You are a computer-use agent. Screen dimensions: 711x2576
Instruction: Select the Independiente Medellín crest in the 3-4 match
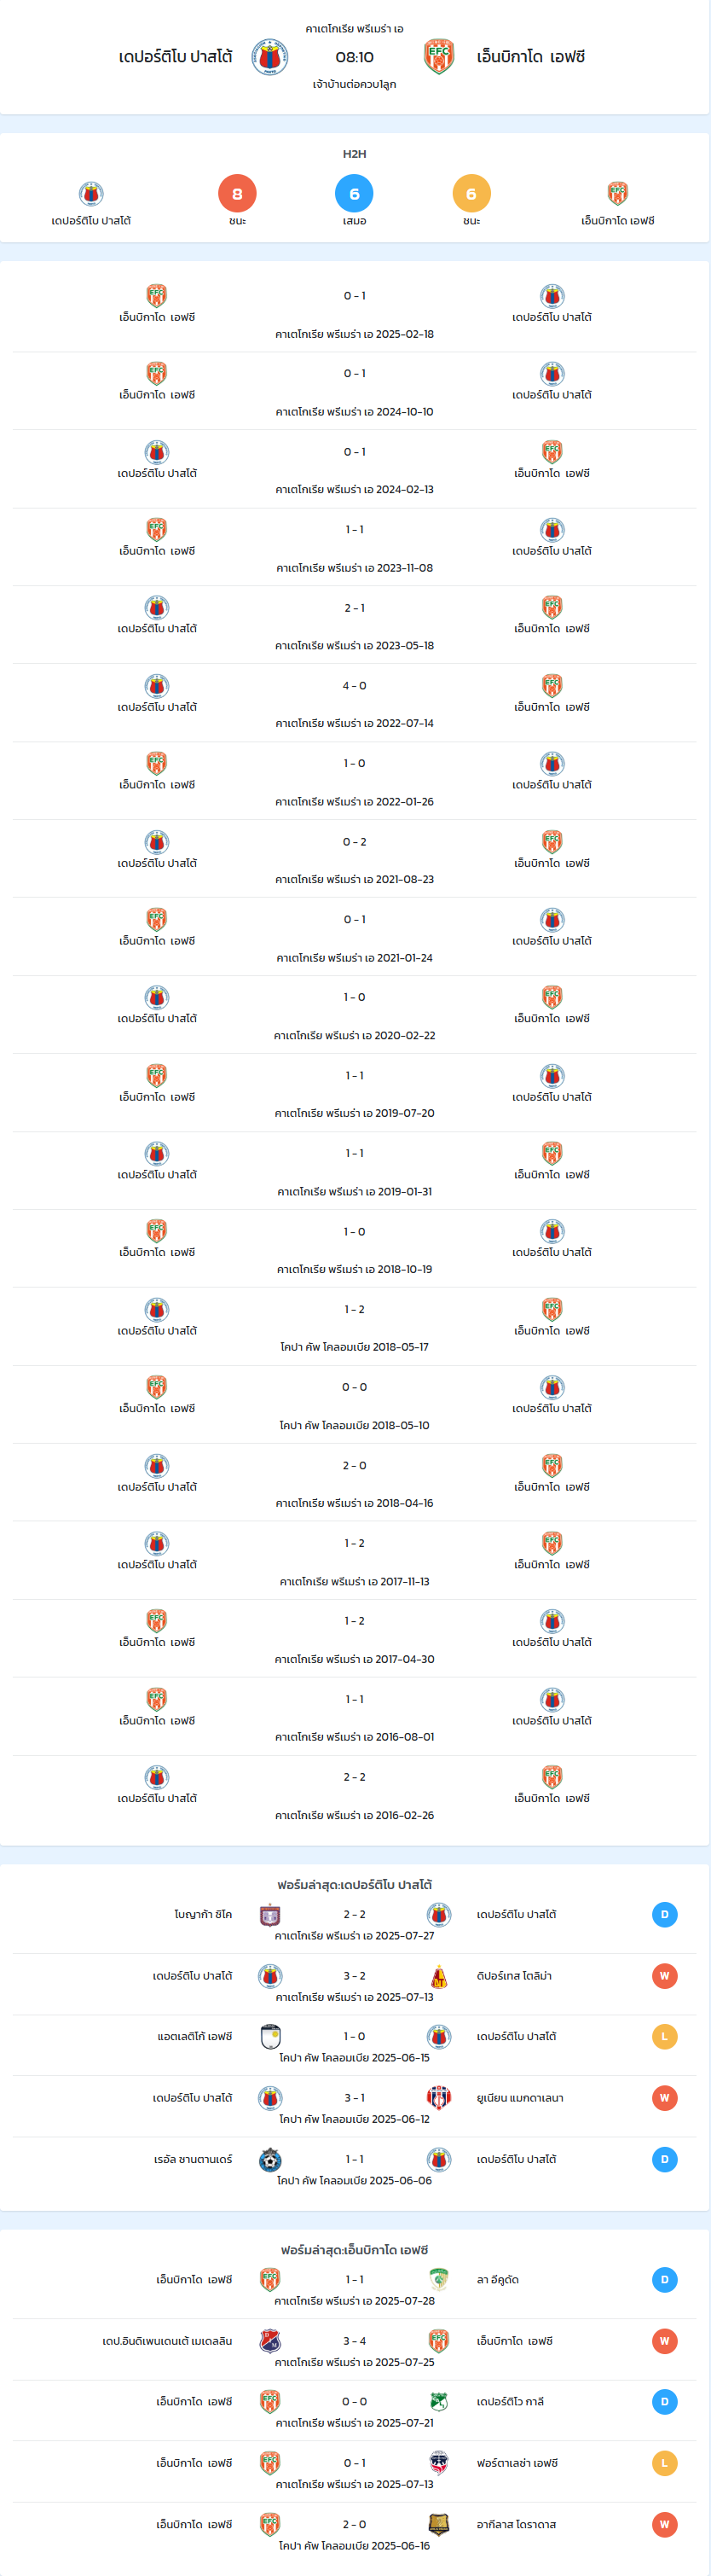pyautogui.click(x=269, y=2341)
